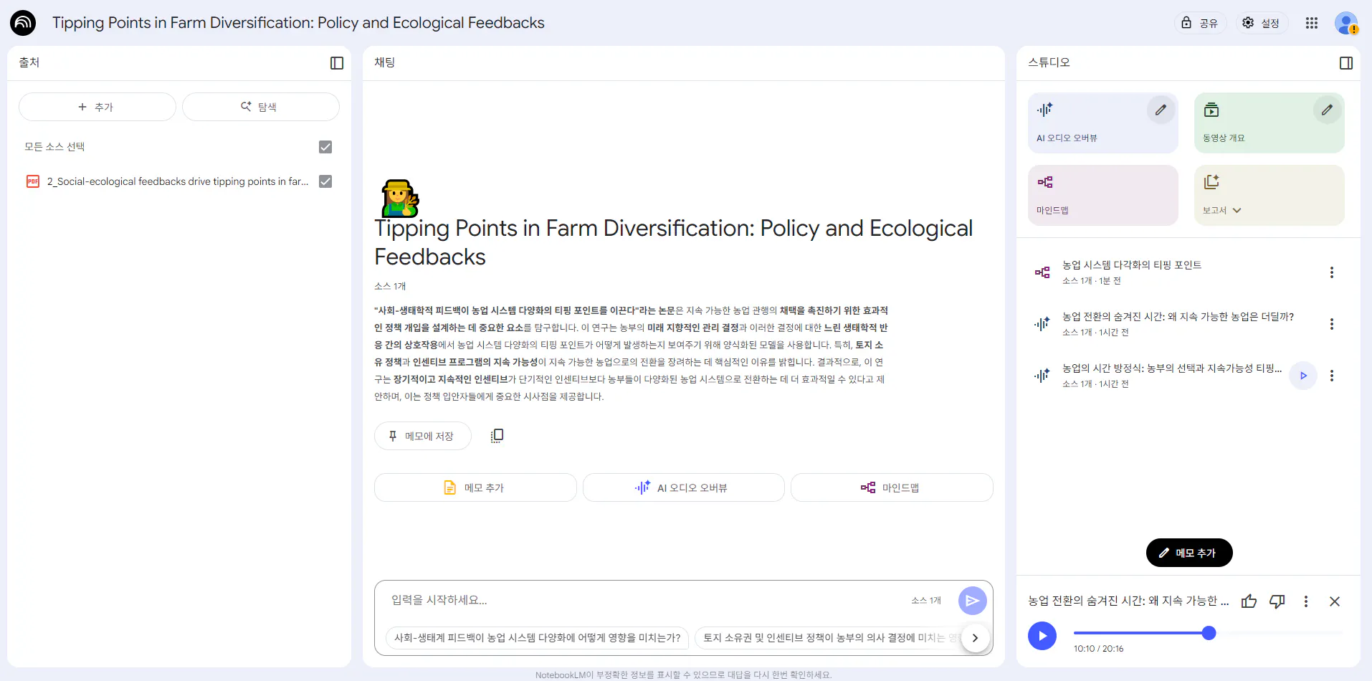The image size is (1372, 681).
Task: Open the settings menu
Action: 1261,23
